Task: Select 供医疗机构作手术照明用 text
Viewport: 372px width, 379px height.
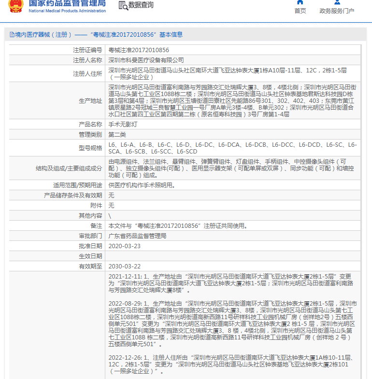Action: click(142, 185)
